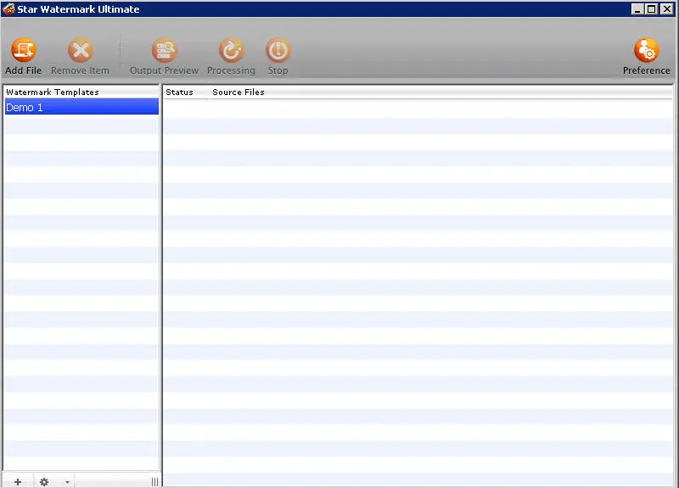Click the template gear settings icon
This screenshot has height=488, width=679.
coord(44,481)
